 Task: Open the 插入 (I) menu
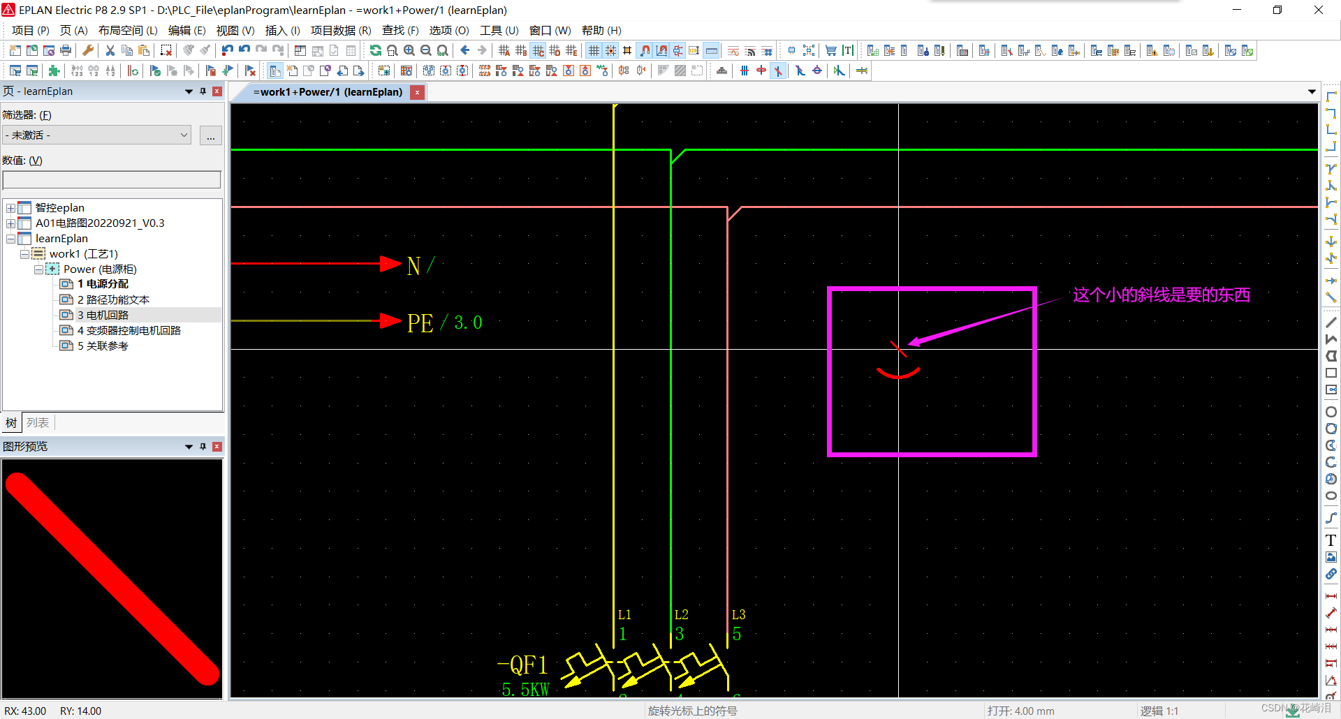coord(282,30)
